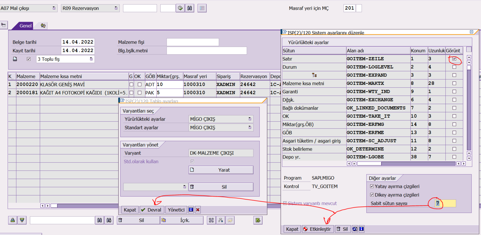
Task: Click the Miktar cell with value 10
Action: (169, 85)
